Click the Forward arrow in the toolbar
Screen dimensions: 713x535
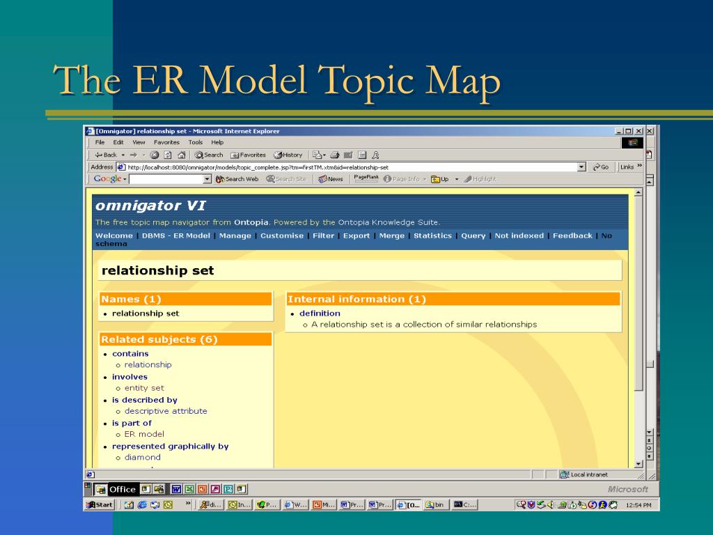[x=134, y=155]
